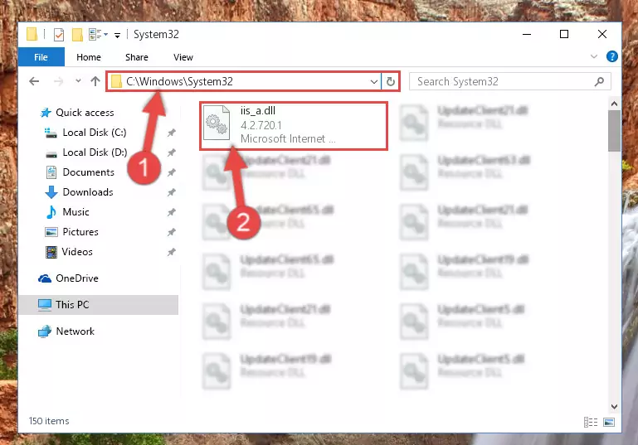Refresh the System32 folder
Image resolution: width=638 pixels, height=445 pixels.
pos(390,82)
